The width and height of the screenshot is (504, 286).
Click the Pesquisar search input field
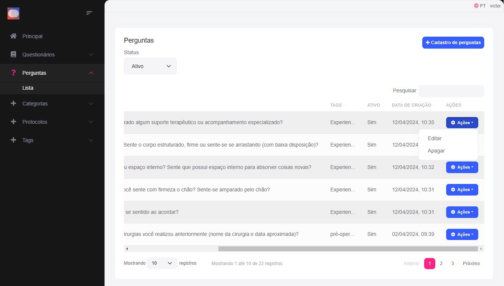[x=451, y=91]
